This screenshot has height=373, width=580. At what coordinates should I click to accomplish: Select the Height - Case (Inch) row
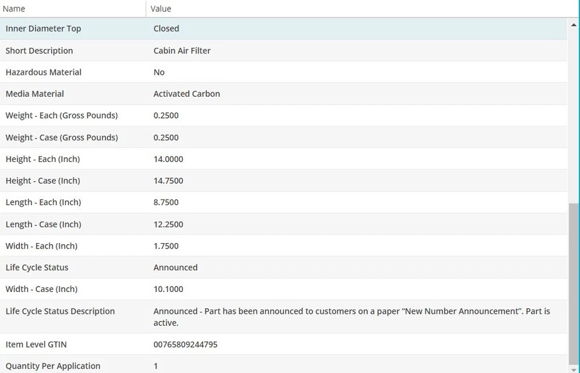43,181
